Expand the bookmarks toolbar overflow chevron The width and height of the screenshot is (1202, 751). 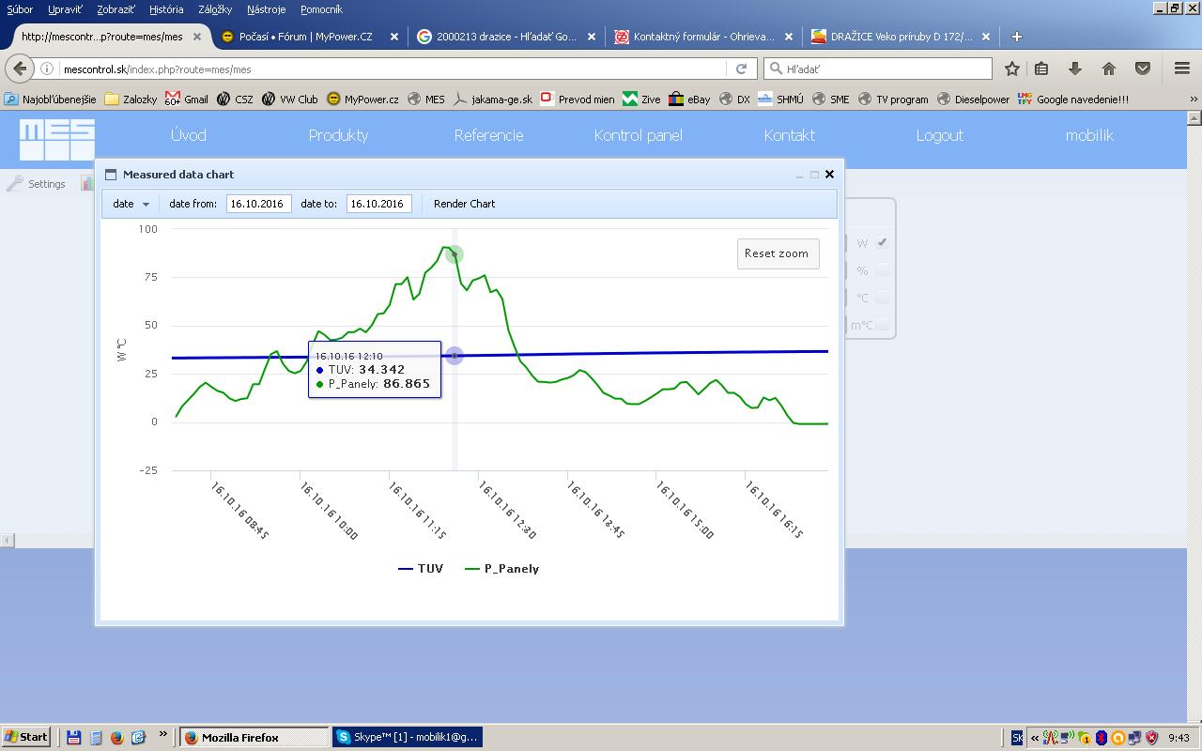click(1194, 99)
